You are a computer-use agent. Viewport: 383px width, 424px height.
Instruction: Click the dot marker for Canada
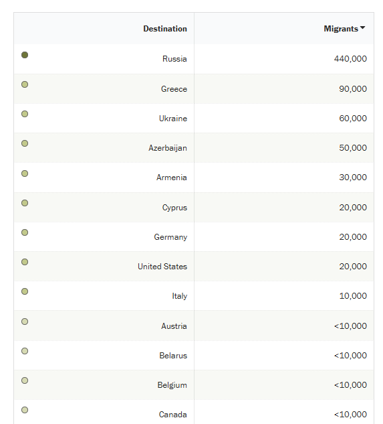click(x=25, y=410)
